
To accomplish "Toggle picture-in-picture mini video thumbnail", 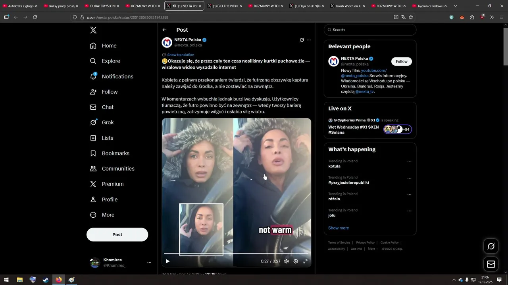I will click(201, 229).
